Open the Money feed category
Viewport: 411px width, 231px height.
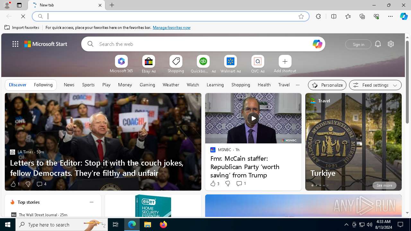125,85
